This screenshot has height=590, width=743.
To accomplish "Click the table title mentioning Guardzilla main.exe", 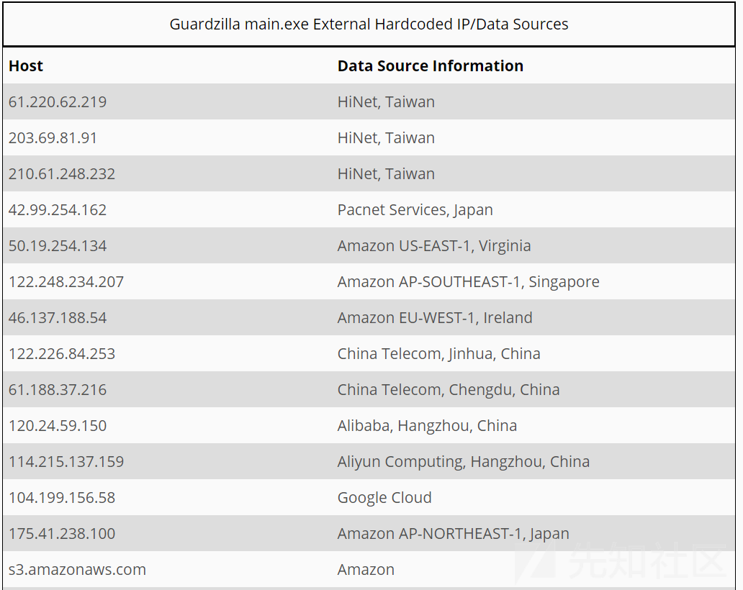I will point(369,24).
